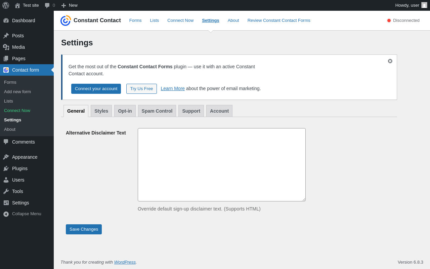Open the Plugins menu icon
The width and height of the screenshot is (430, 269).
[x=6, y=168]
